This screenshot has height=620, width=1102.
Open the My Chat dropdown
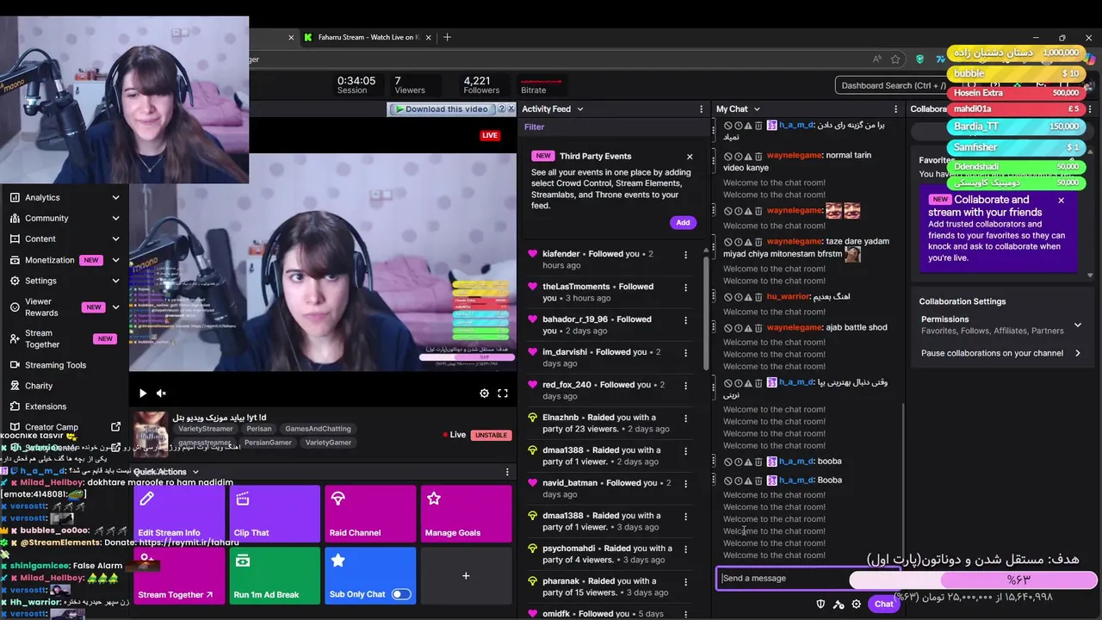(x=757, y=109)
